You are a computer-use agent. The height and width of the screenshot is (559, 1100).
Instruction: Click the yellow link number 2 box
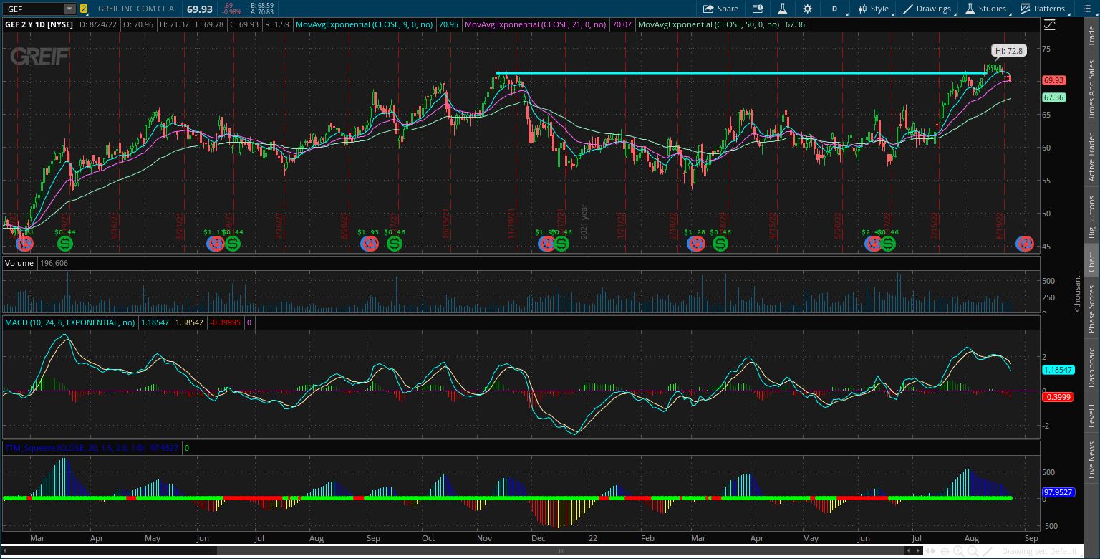tap(84, 9)
